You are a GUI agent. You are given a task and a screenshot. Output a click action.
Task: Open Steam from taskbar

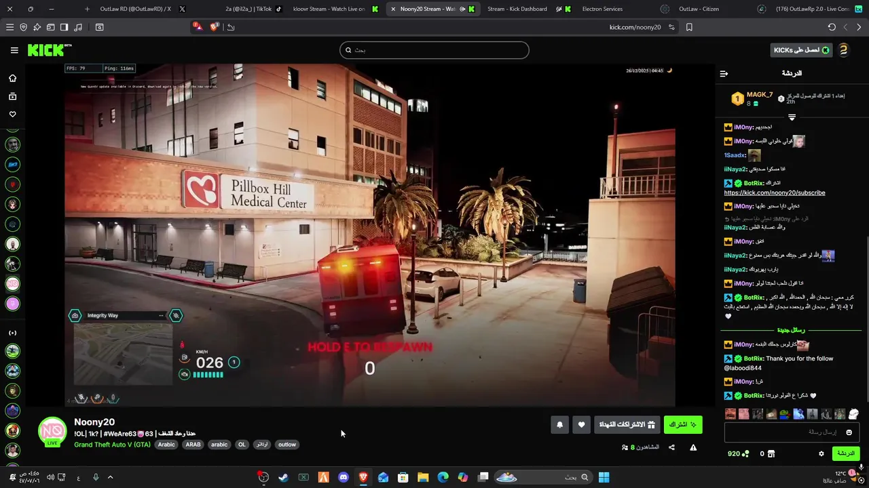click(x=283, y=477)
